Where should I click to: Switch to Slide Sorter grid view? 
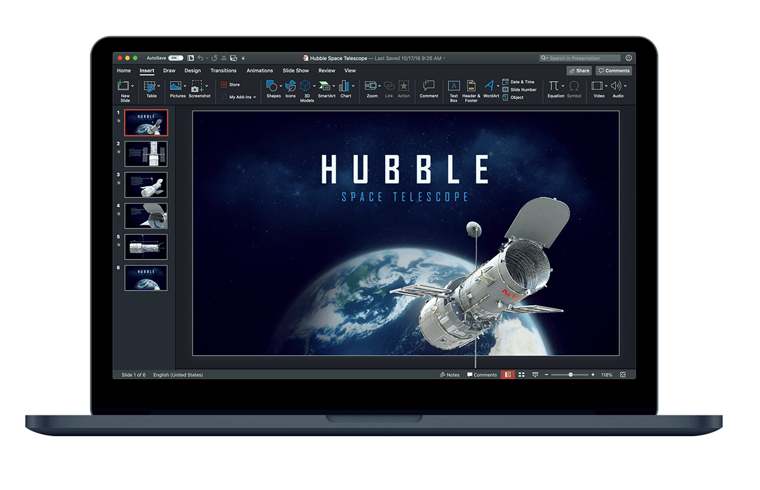click(x=521, y=375)
